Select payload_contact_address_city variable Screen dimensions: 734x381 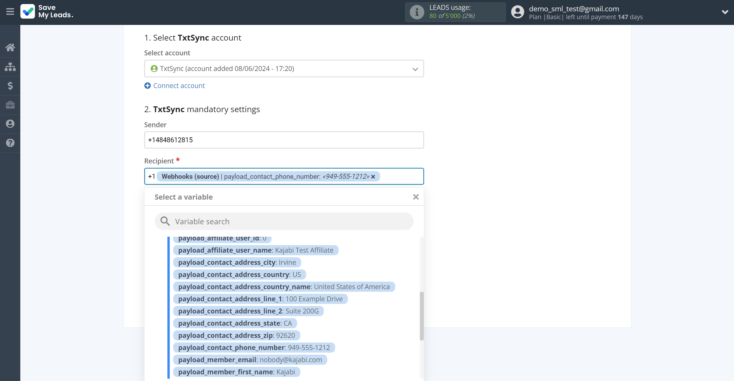(x=237, y=262)
